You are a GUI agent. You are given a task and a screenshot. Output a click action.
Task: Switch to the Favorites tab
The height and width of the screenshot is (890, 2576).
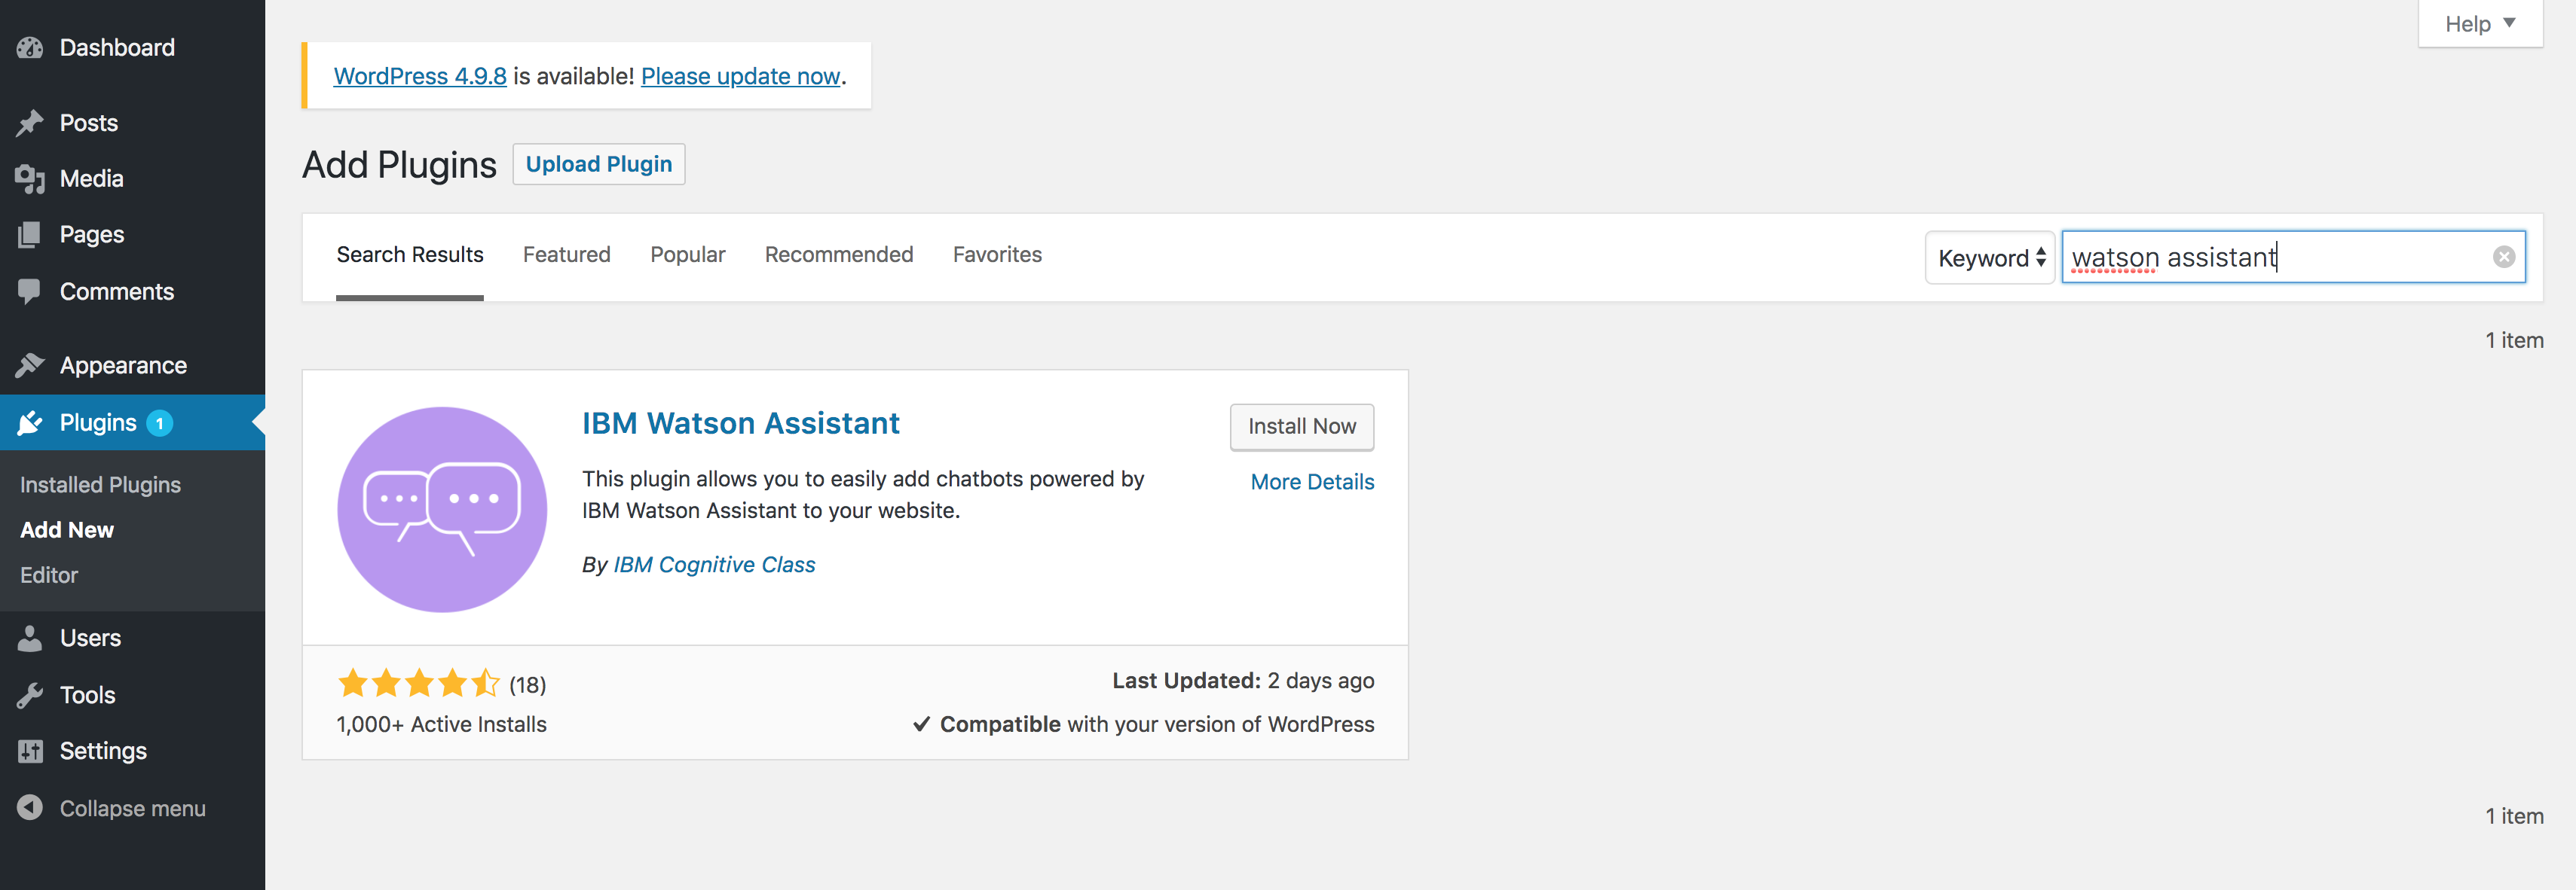pyautogui.click(x=997, y=255)
